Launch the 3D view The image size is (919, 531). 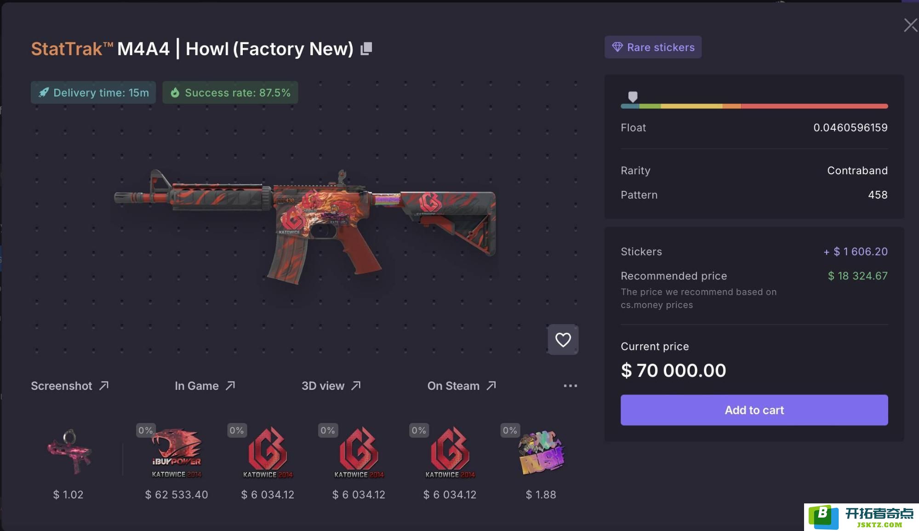click(x=331, y=386)
